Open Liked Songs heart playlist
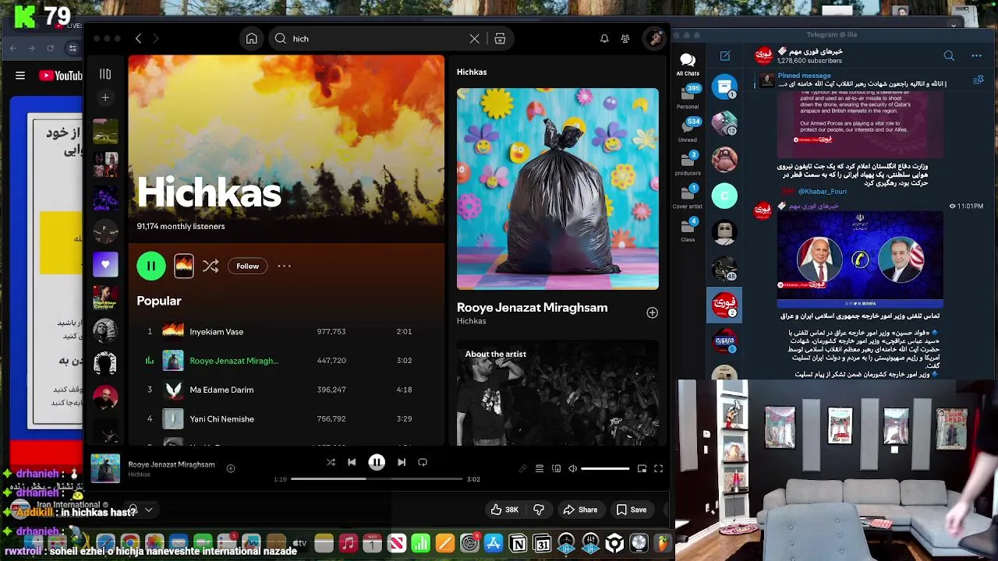The image size is (998, 561). [x=105, y=264]
